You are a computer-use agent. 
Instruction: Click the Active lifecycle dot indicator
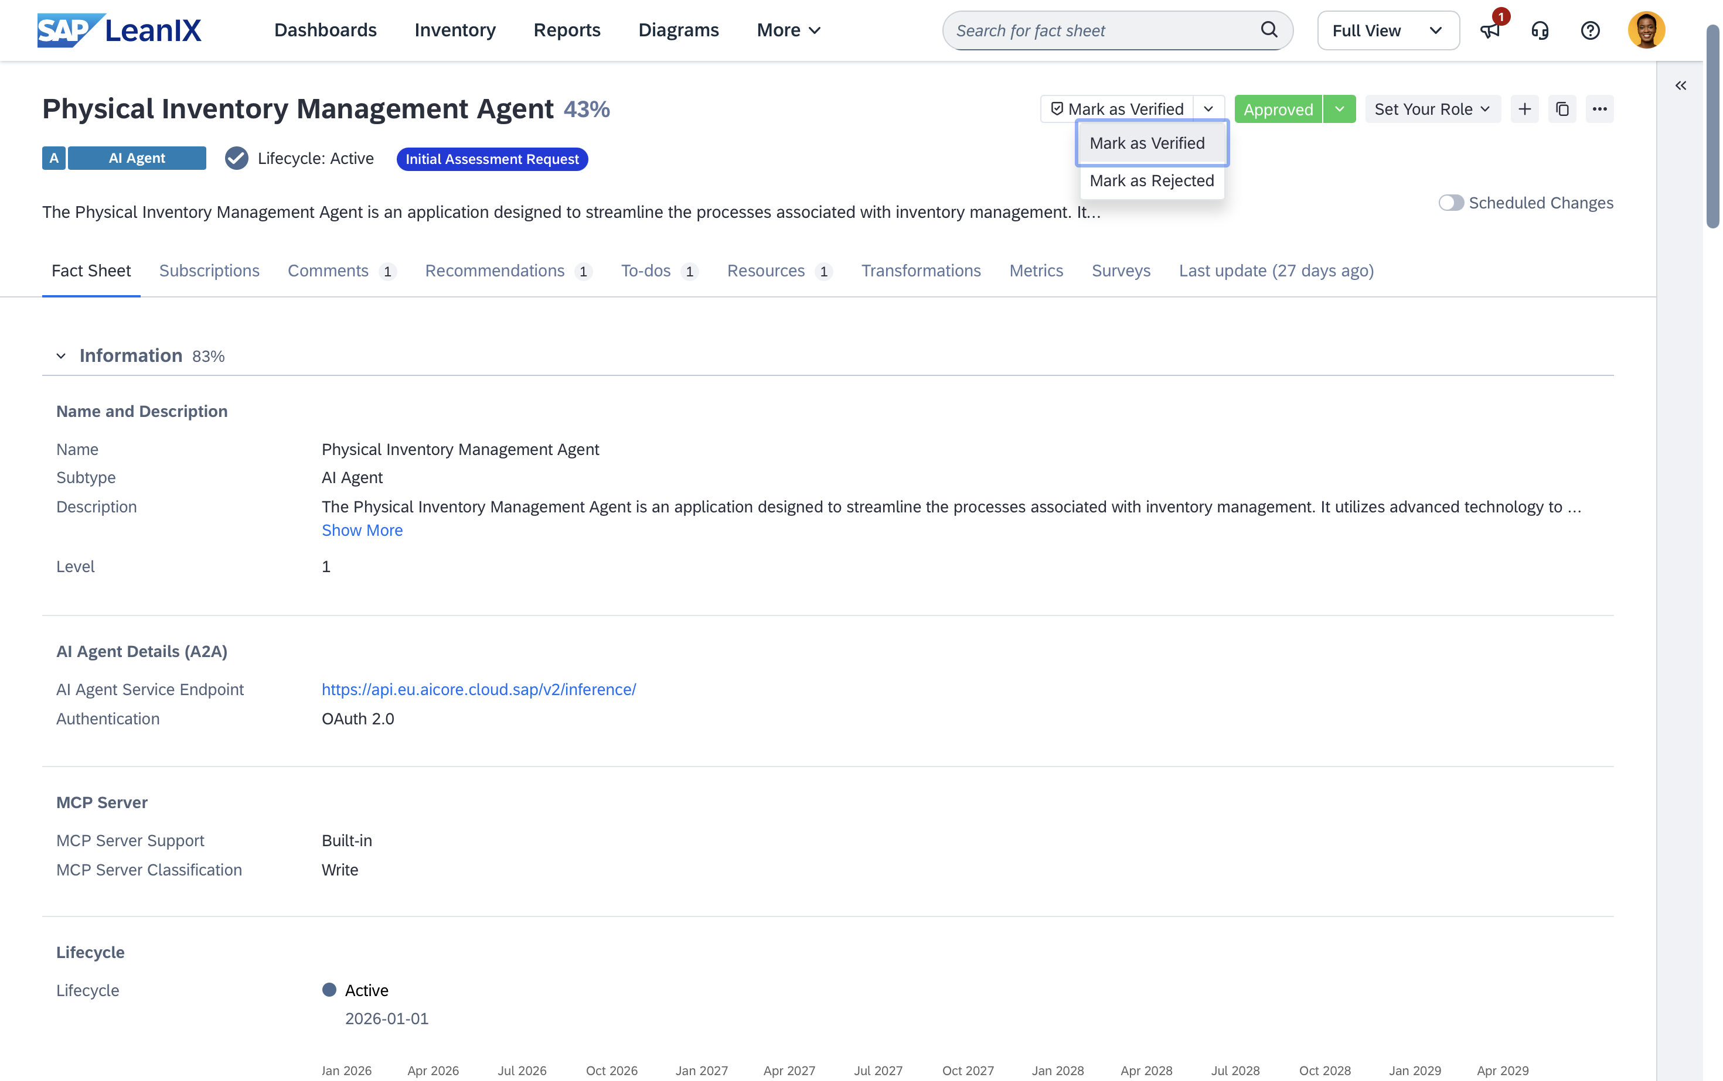click(329, 990)
